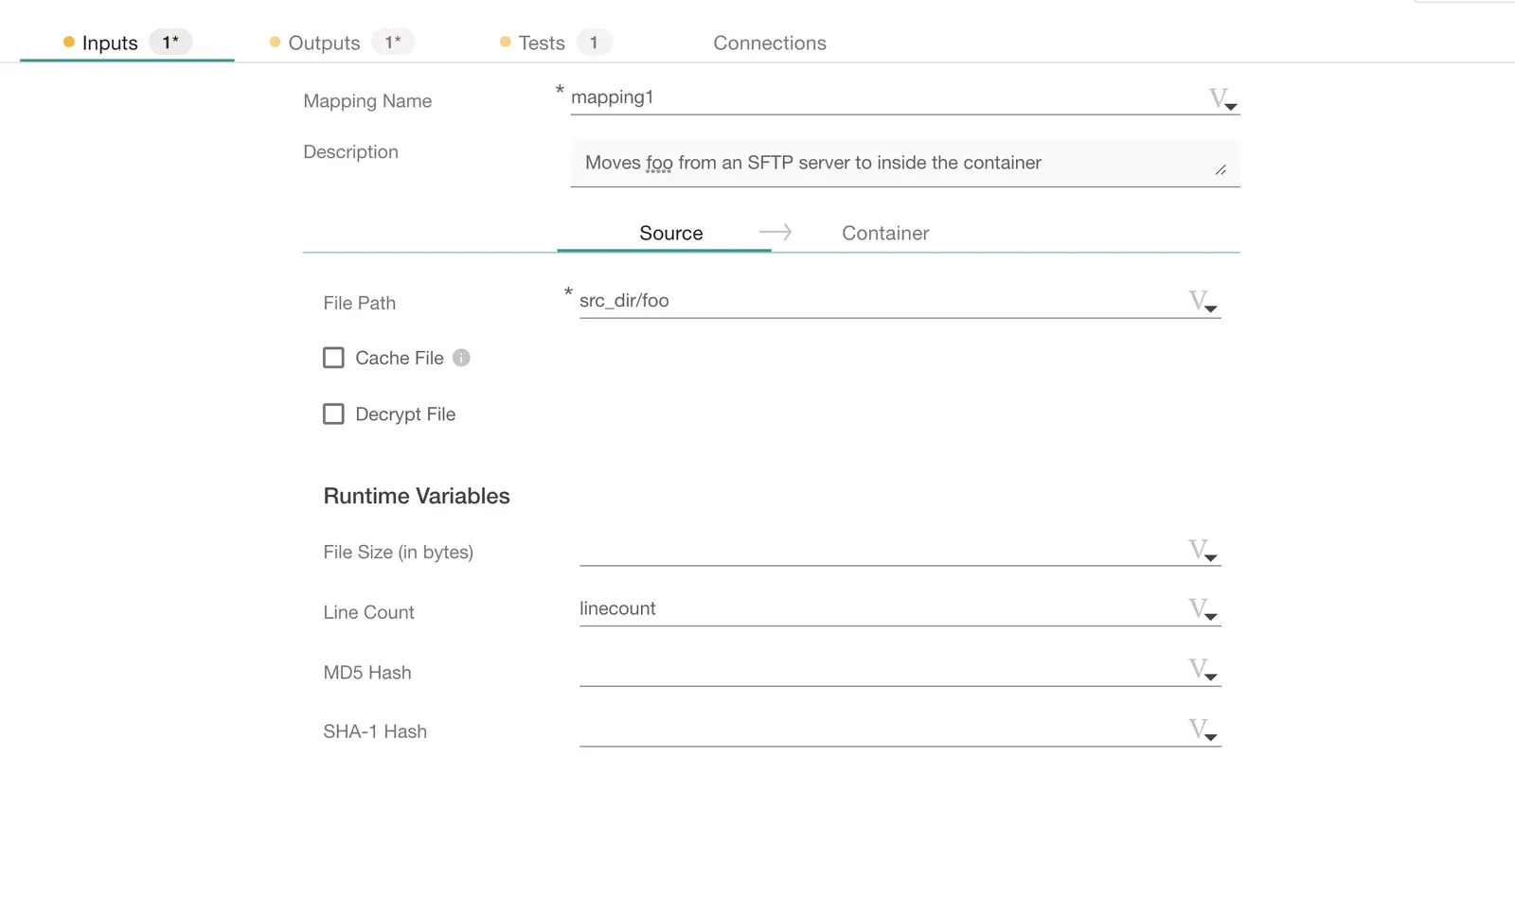The width and height of the screenshot is (1515, 916).
Task: Switch to the Outputs tab
Action: [324, 44]
